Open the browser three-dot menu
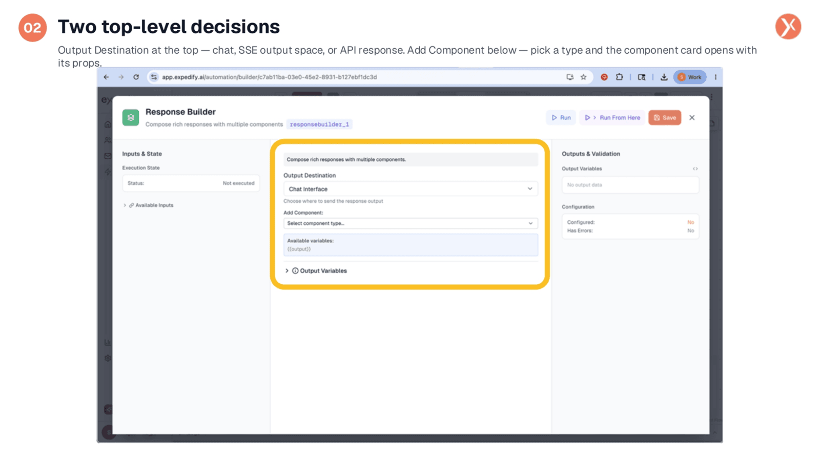 (715, 77)
